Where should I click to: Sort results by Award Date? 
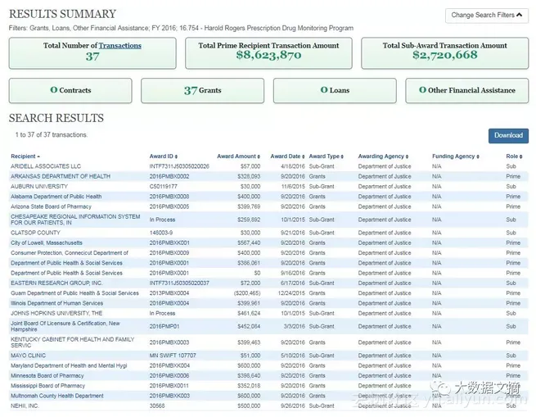coord(286,156)
